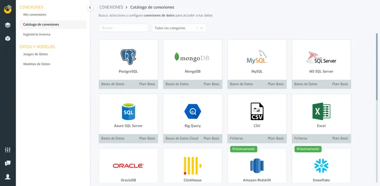This screenshot has height=186, width=380.
Task: Select the Snowflake icon
Action: point(321,166)
